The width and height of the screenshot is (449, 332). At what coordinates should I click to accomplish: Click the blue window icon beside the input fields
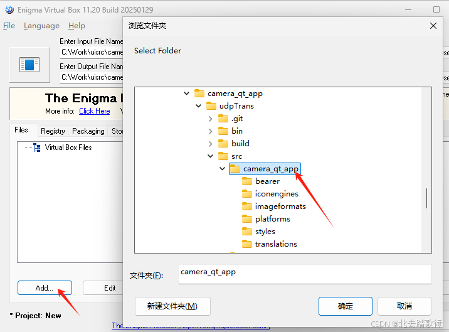(29, 65)
